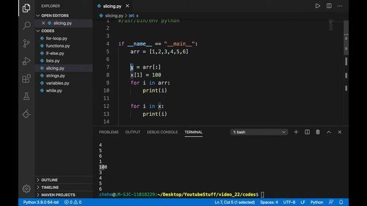The width and height of the screenshot is (367, 206).
Task: Change the UTF-8 file encoding
Action: pos(289,202)
